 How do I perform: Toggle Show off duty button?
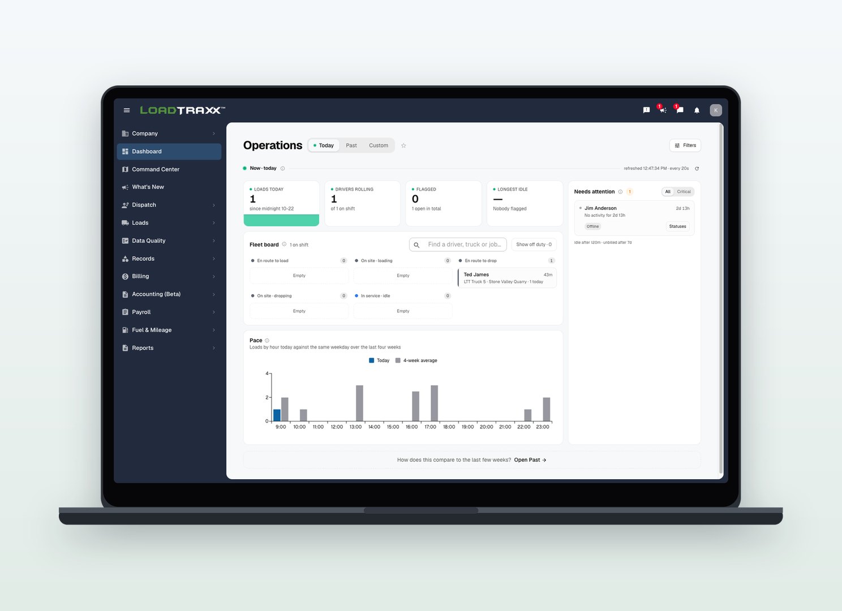pos(534,244)
